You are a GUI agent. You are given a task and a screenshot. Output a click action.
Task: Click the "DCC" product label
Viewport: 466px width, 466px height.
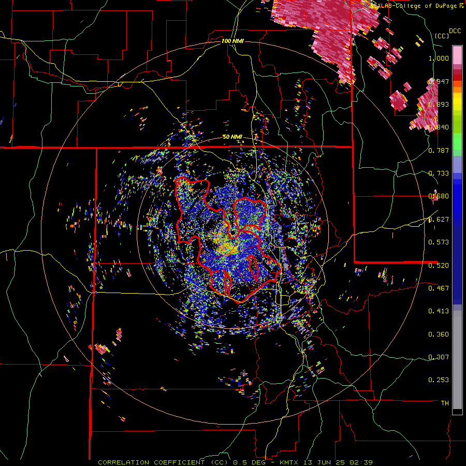[x=455, y=31]
